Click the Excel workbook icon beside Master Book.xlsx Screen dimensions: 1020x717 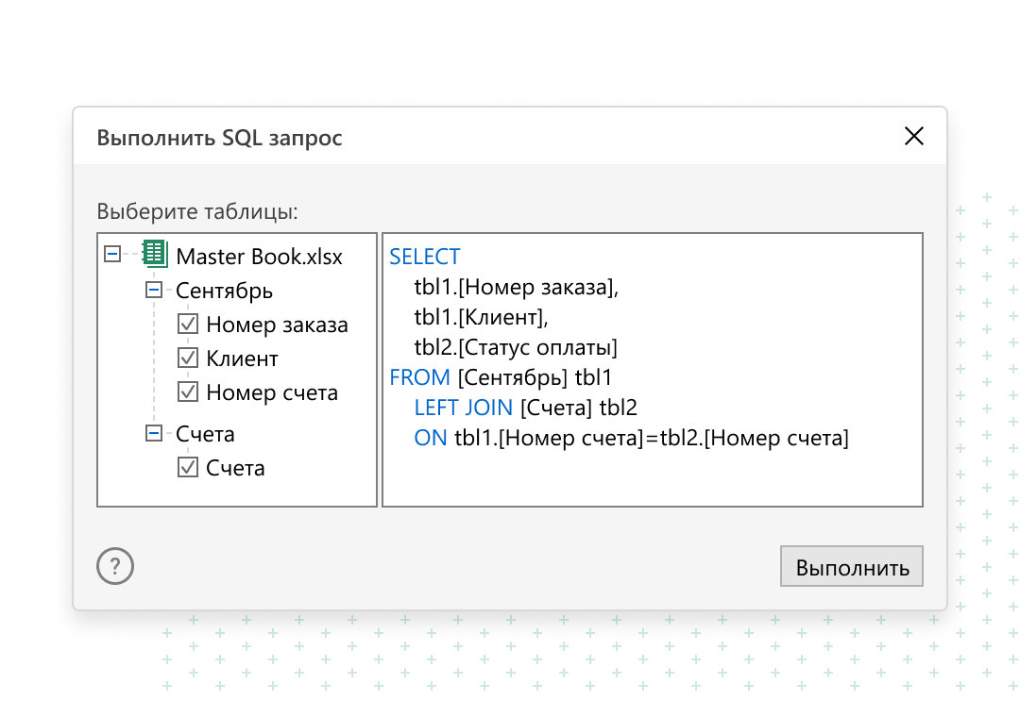click(153, 255)
